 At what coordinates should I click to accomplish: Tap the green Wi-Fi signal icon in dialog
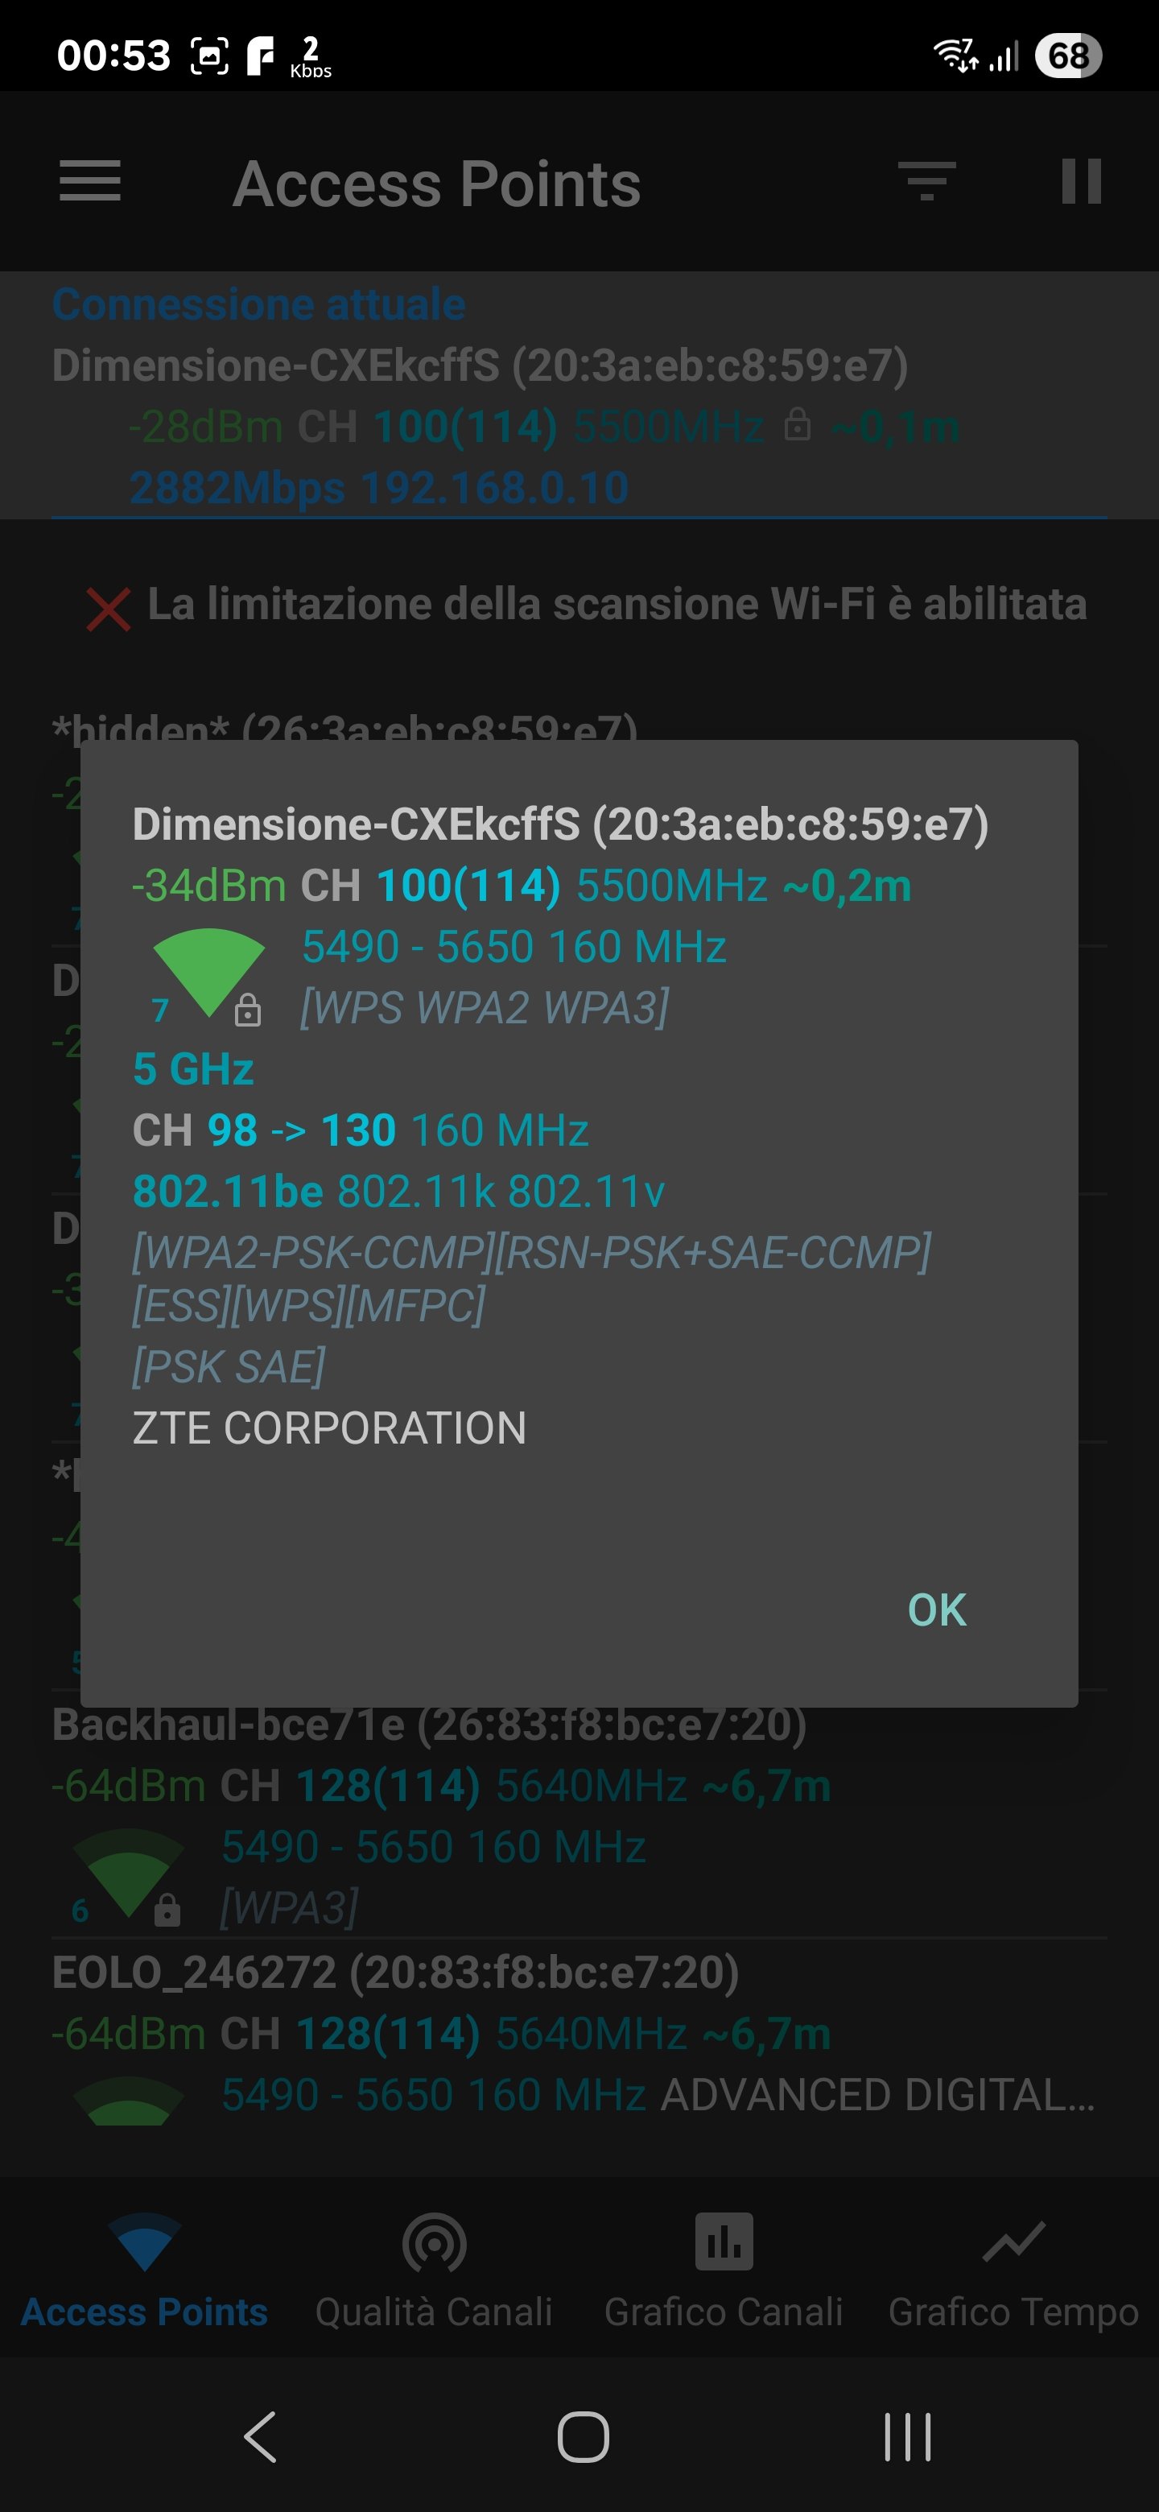click(208, 970)
